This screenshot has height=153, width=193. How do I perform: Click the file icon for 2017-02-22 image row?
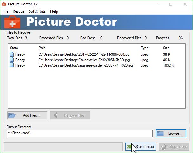coord(12,54)
